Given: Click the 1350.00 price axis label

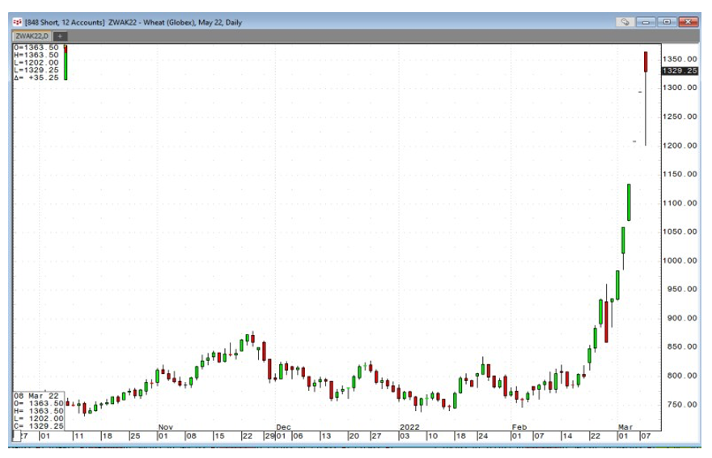Looking at the screenshot, I should [680, 59].
